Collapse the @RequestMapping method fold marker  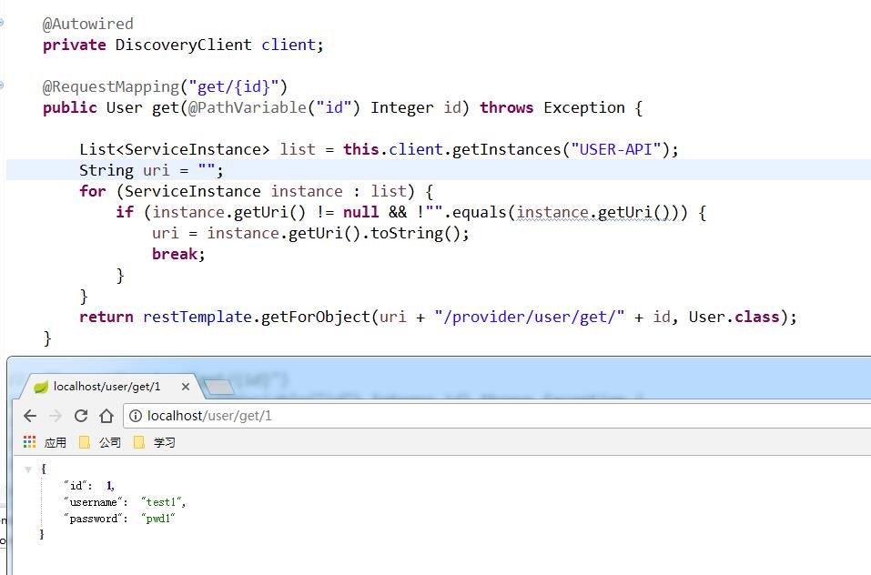tap(2, 86)
